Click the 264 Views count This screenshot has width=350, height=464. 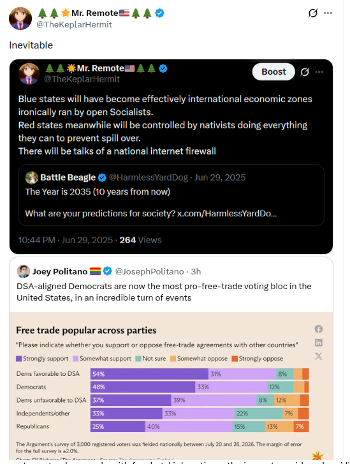click(x=140, y=240)
